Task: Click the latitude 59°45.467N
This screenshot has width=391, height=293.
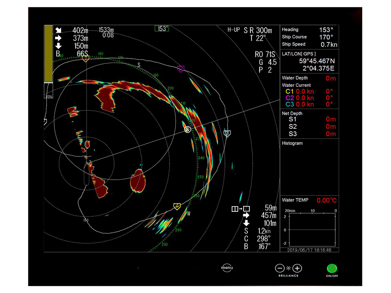Action: (317, 61)
